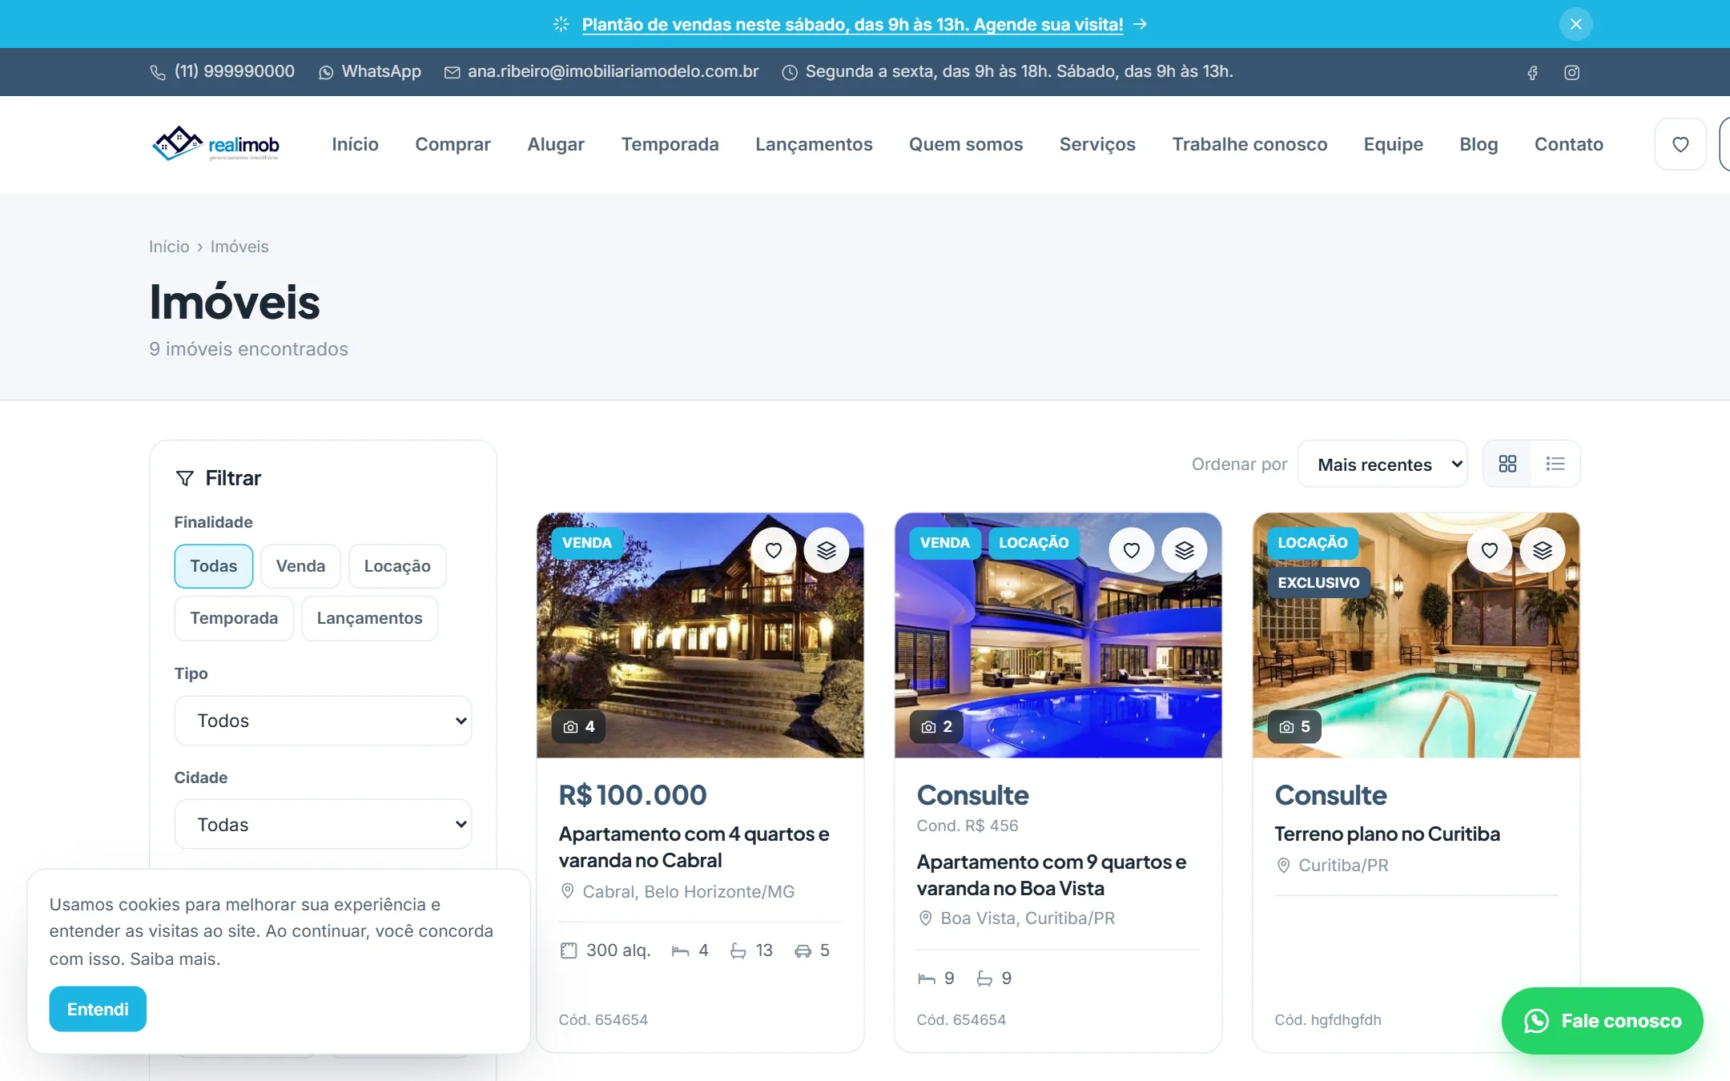Image resolution: width=1730 pixels, height=1081 pixels.
Task: Select the Lançamentos finalidade filter
Action: coord(369,618)
